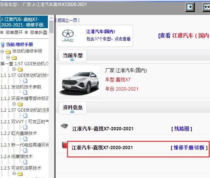This screenshot has height=178, width=210.
Task: Open the 线路图 link
Action: (182, 129)
